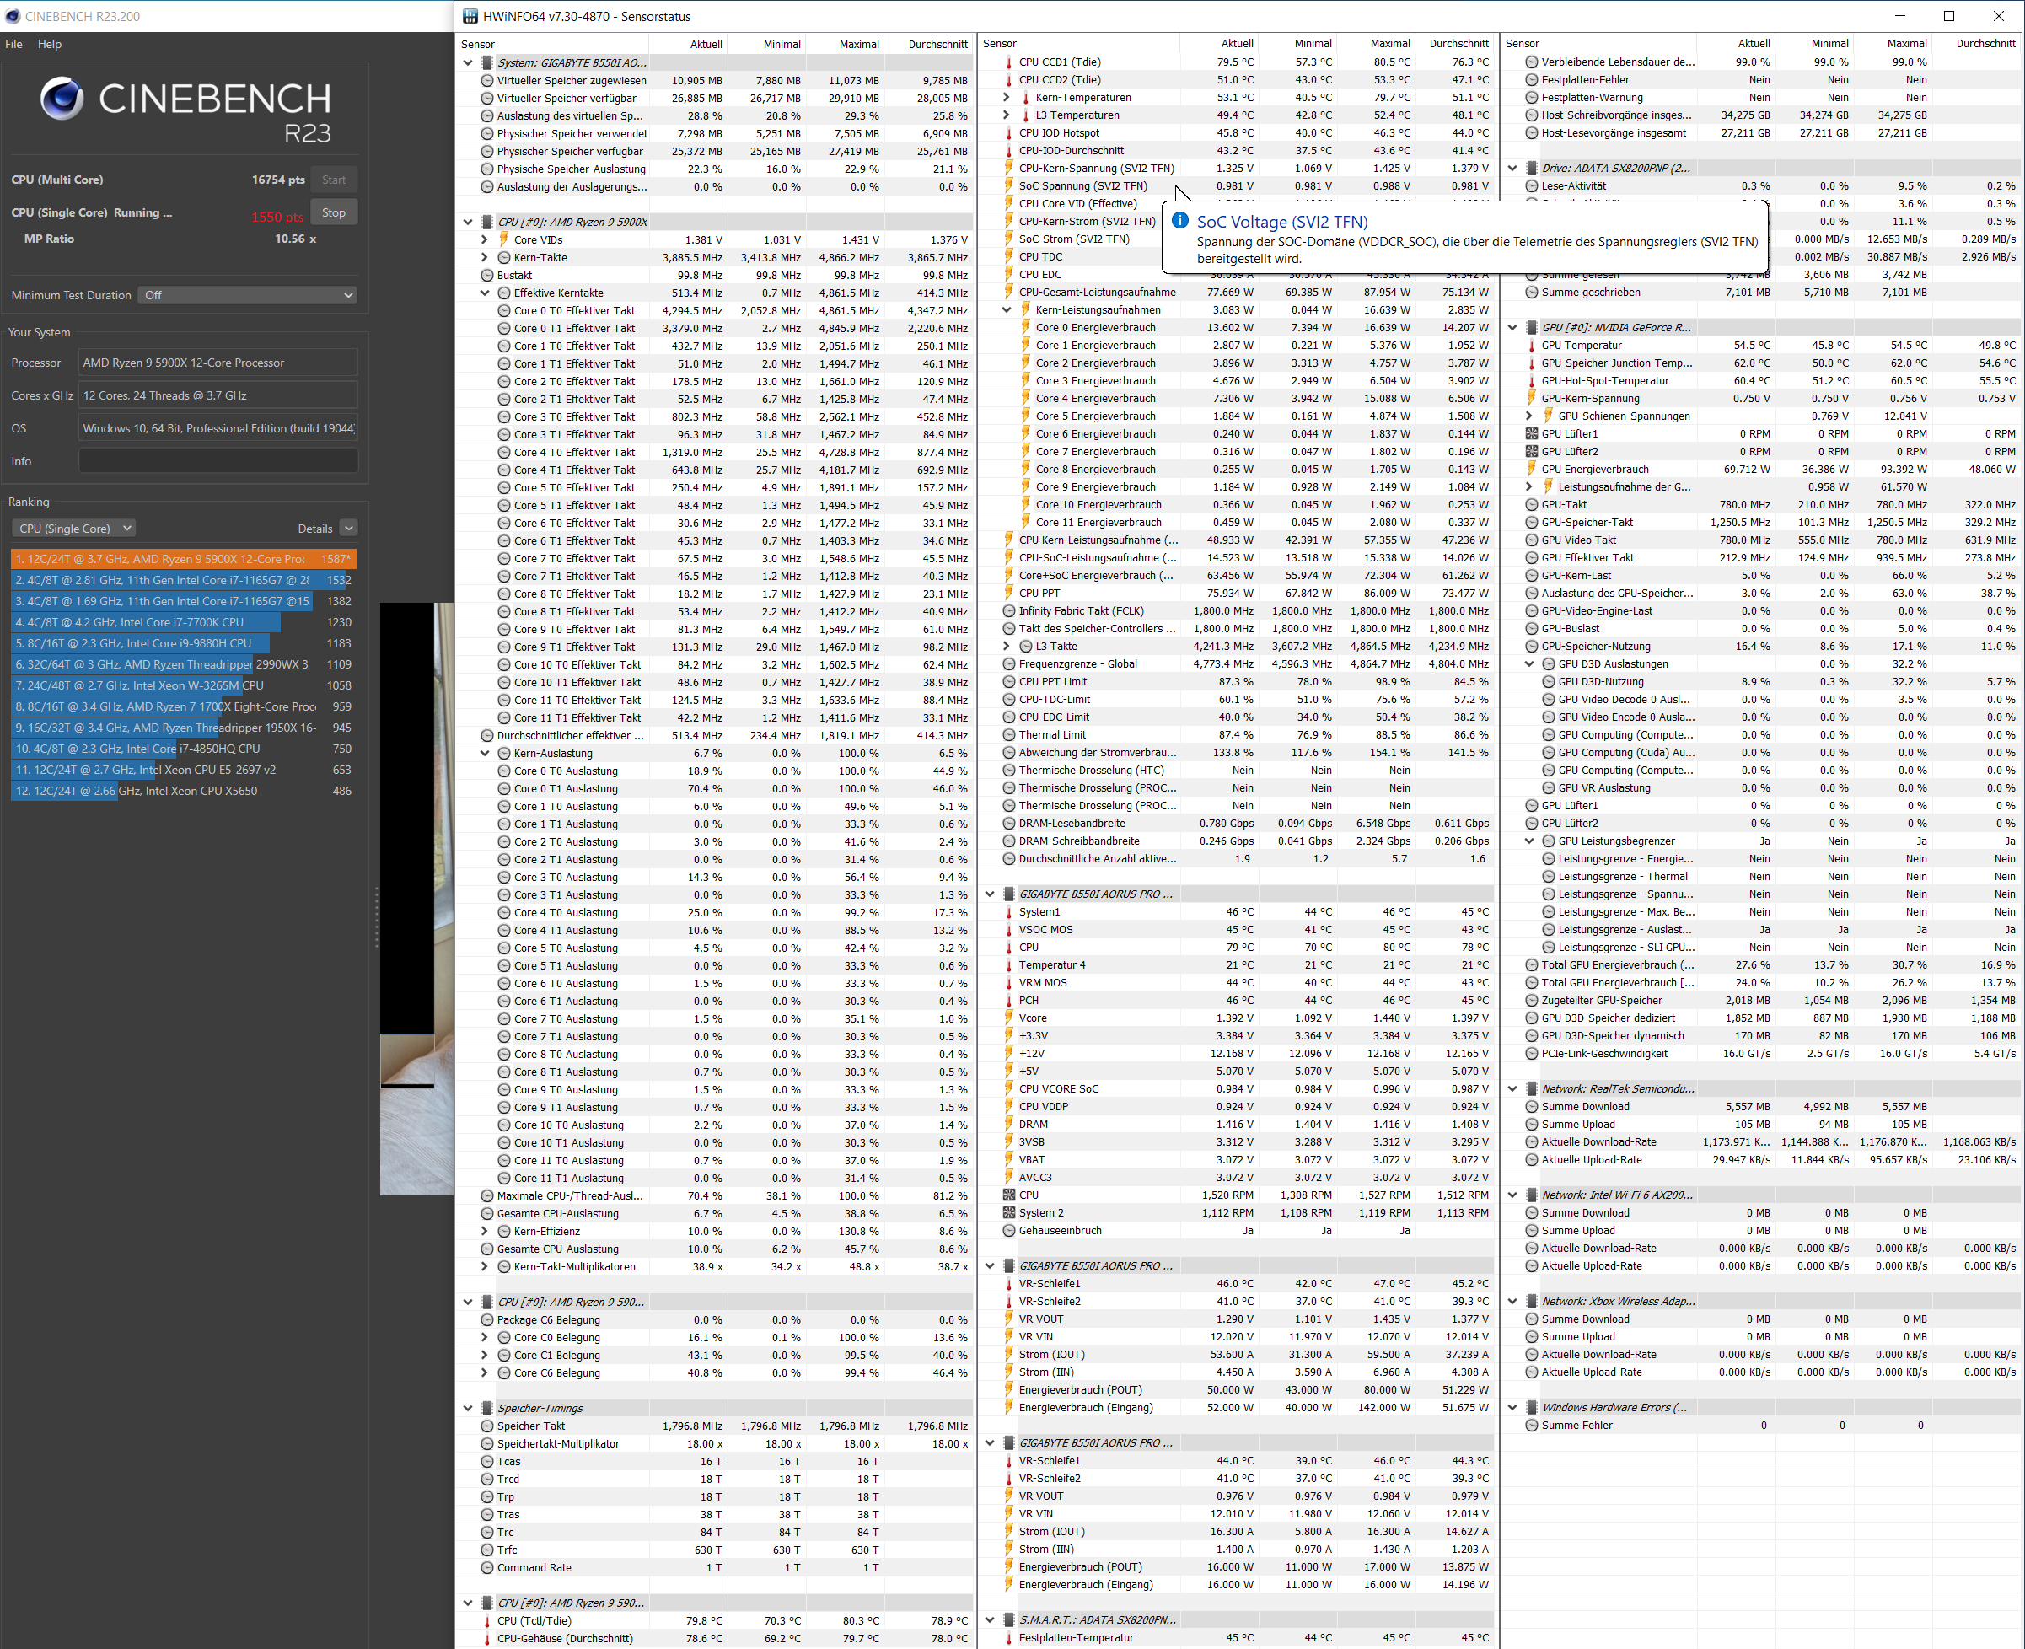
Task: Stop the running Single Core test
Action: (333, 212)
